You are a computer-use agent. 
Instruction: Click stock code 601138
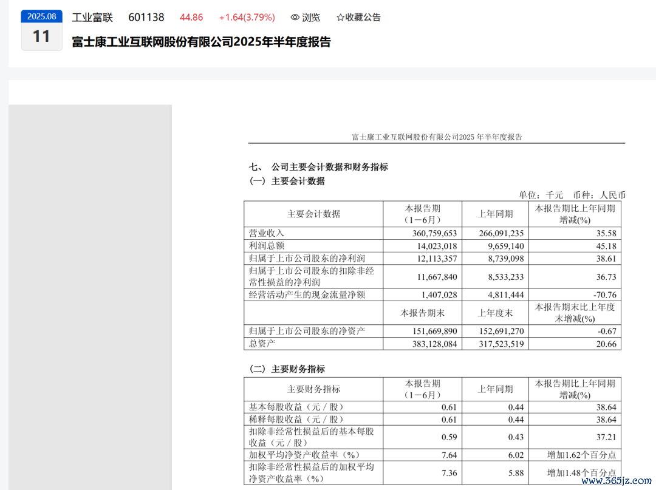pyautogui.click(x=146, y=18)
